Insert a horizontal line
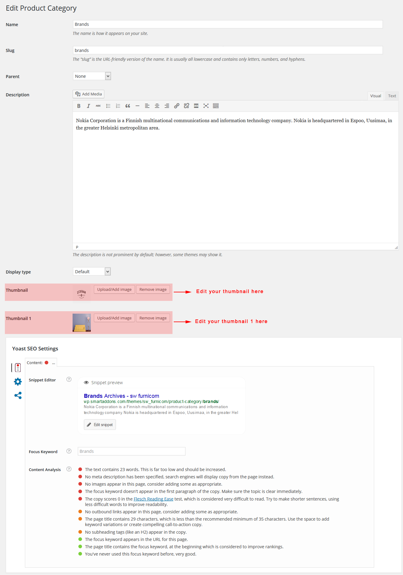Viewport: 403px width, 575px height. tap(137, 106)
